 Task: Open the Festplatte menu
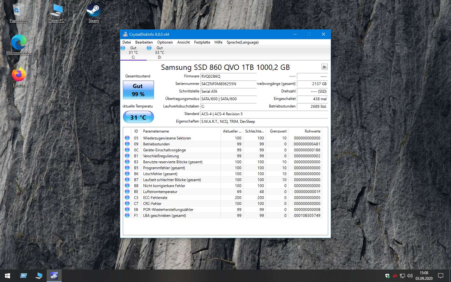202,42
